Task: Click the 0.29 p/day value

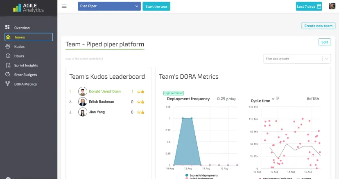Action: click(226, 99)
